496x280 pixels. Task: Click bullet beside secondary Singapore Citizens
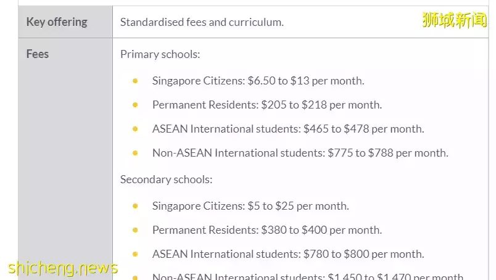click(135, 206)
